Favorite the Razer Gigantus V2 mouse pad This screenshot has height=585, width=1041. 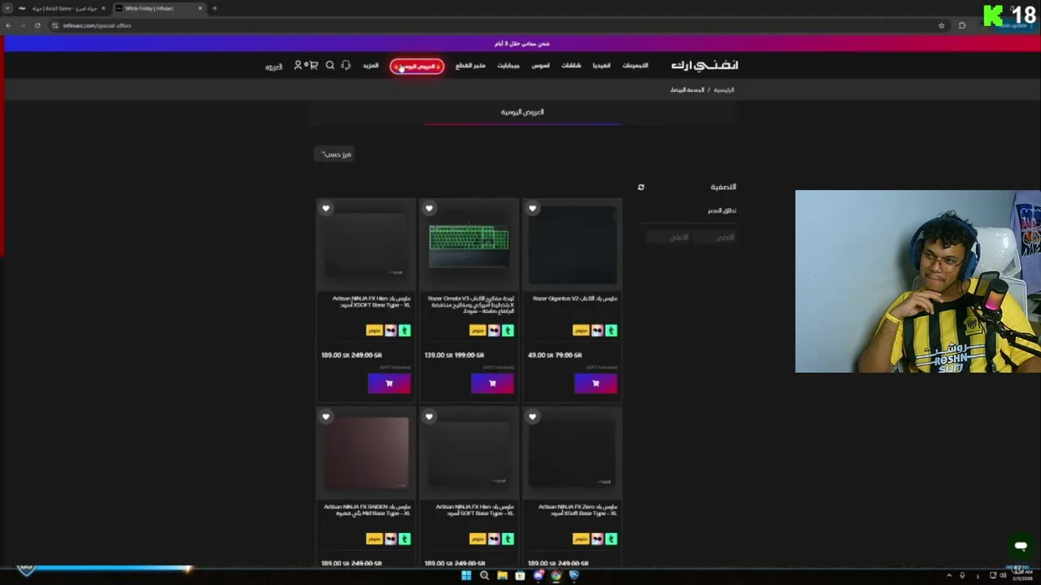click(x=533, y=209)
